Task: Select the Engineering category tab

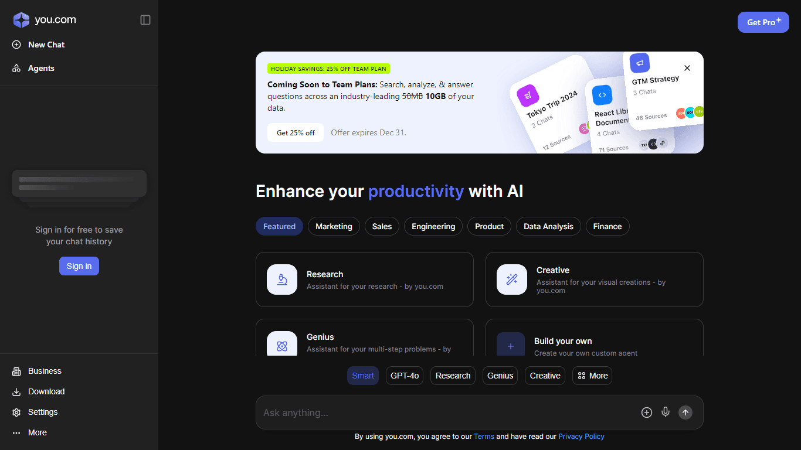Action: click(433, 226)
